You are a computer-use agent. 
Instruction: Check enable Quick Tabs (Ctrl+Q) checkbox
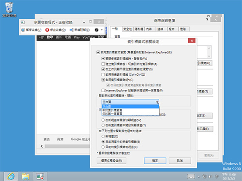[x=103, y=74]
